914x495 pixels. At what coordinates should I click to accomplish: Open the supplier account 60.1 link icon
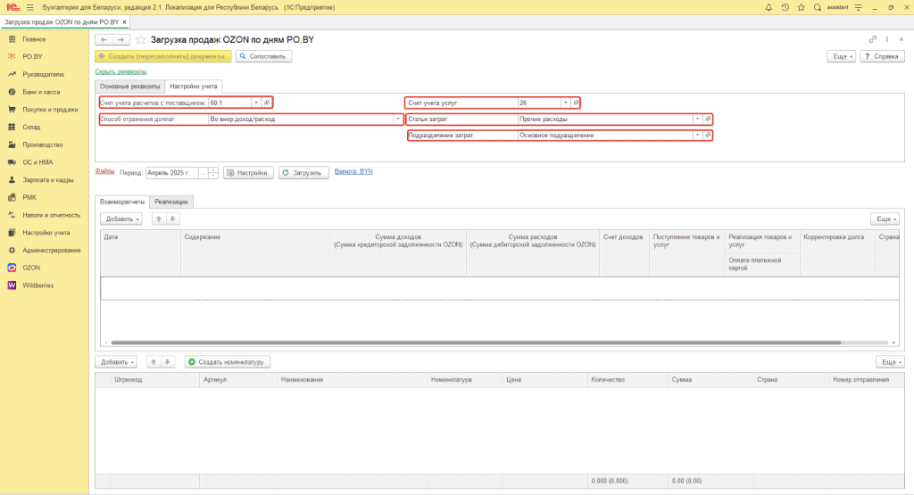266,103
